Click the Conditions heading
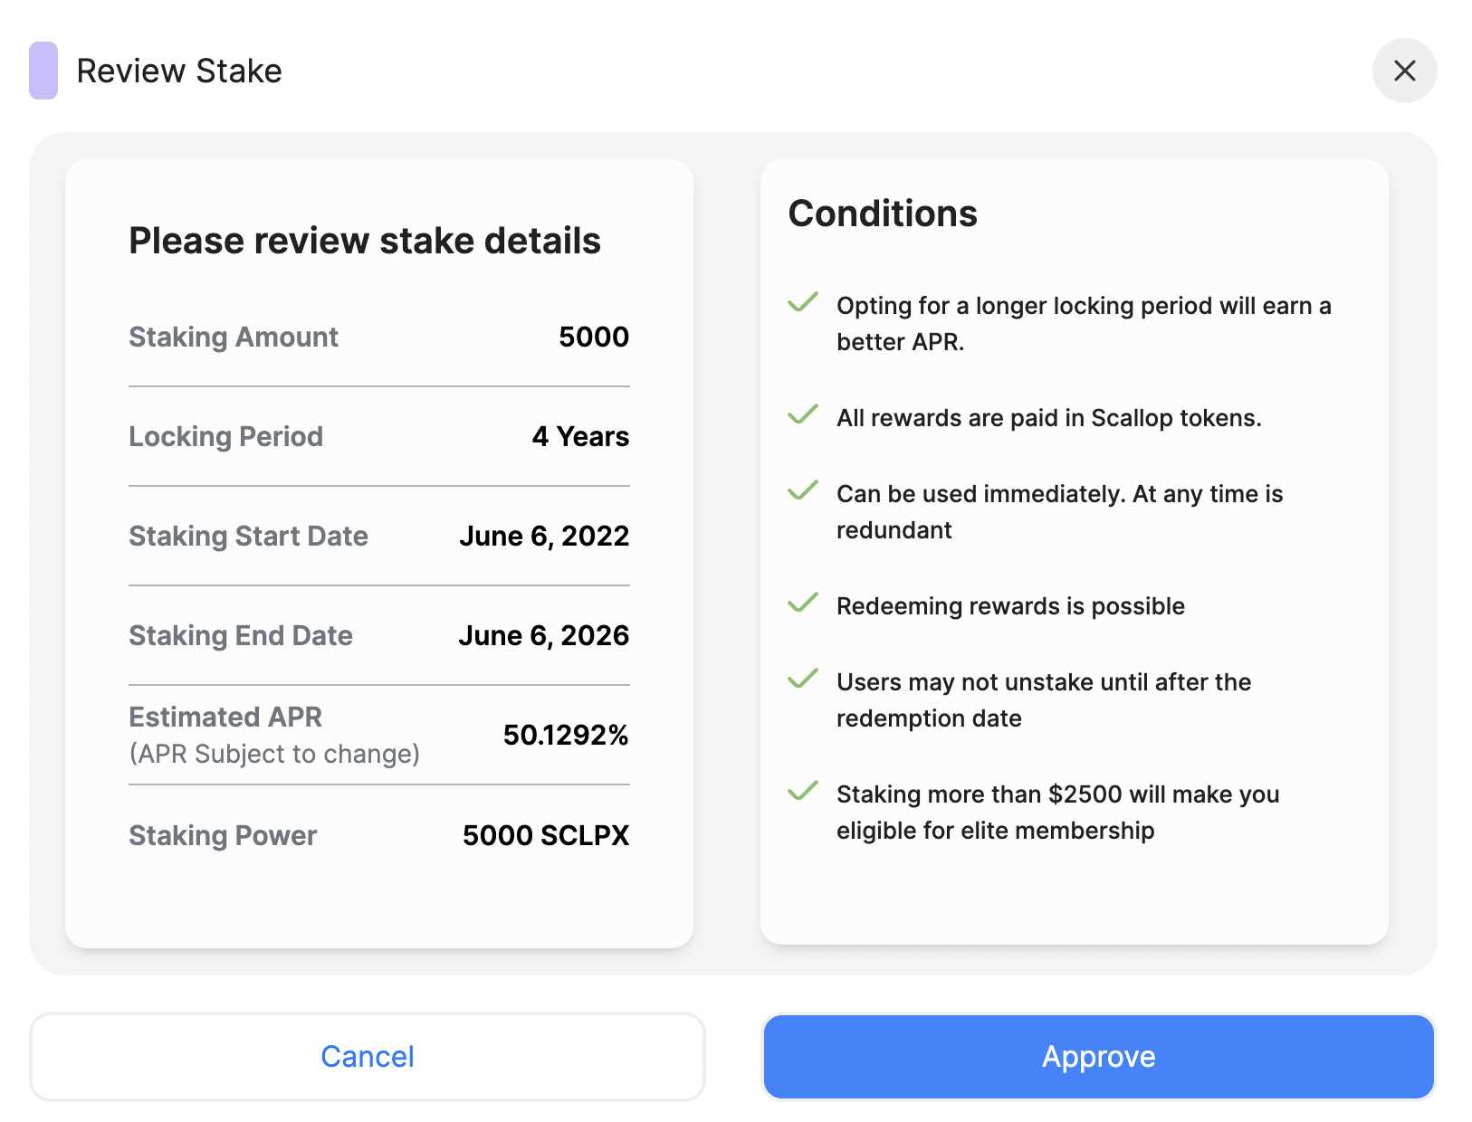This screenshot has width=1472, height=1122. 883,214
